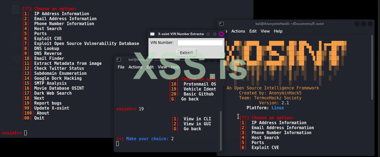This screenshot has width=380, height=157.
Task: Open Actions menu in right X-osint terminal
Action: pyautogui.click(x=238, y=31)
